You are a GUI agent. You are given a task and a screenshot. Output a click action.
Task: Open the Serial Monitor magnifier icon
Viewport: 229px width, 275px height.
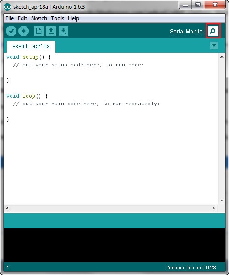pyautogui.click(x=213, y=31)
